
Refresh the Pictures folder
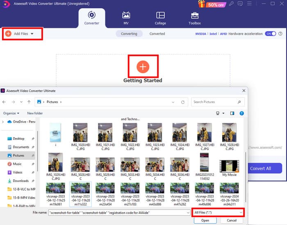183,102
